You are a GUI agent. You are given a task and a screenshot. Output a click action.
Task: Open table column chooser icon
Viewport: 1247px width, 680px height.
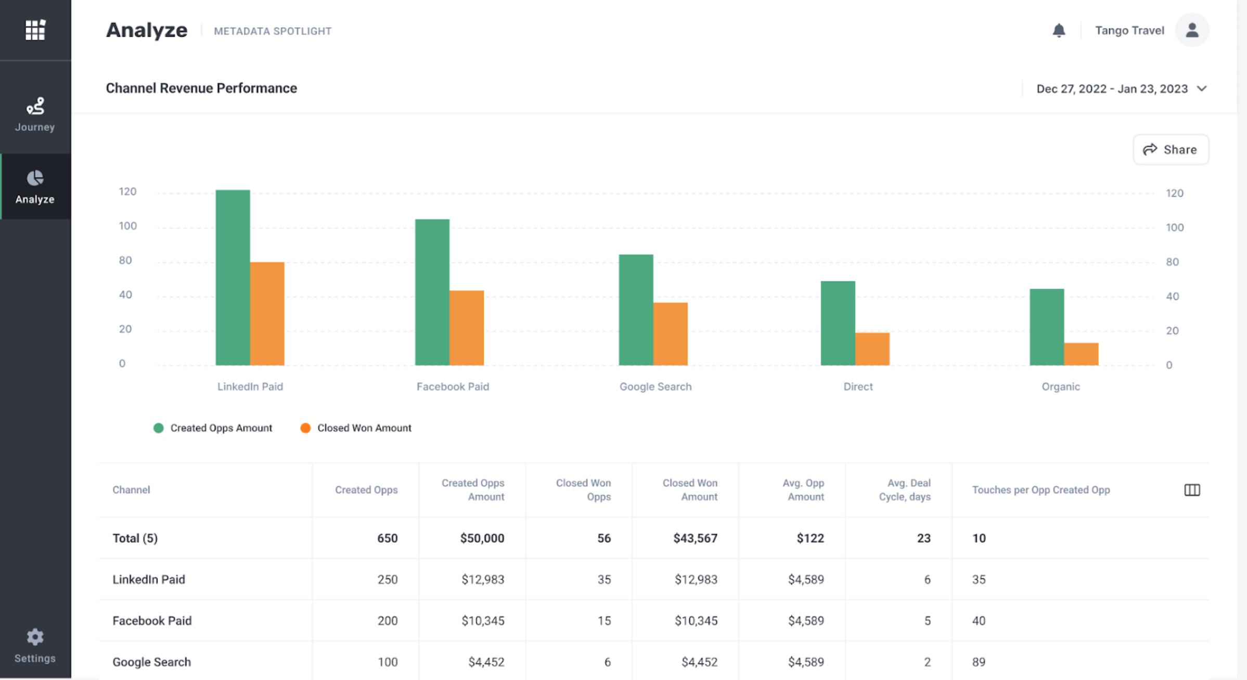click(x=1192, y=490)
